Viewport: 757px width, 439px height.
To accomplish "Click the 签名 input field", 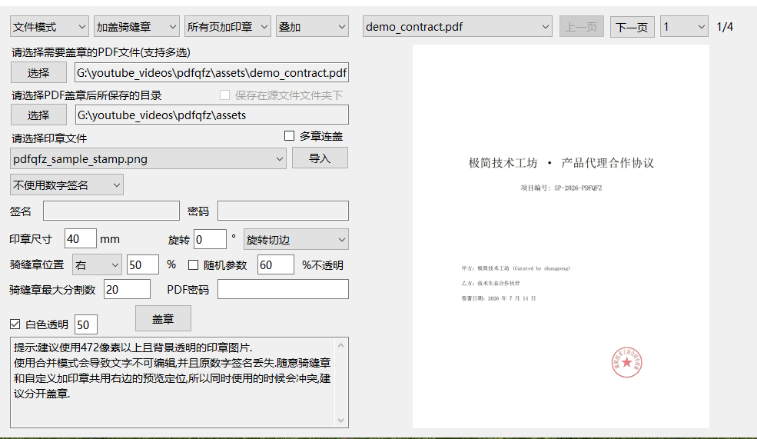I will 111,211.
